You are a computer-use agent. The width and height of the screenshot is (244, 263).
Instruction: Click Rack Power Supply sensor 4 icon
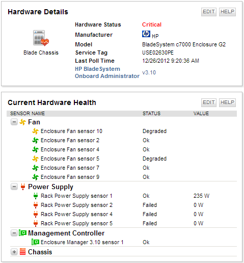point(36,214)
